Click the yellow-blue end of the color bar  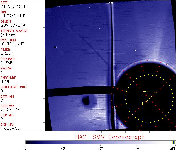[174, 142]
